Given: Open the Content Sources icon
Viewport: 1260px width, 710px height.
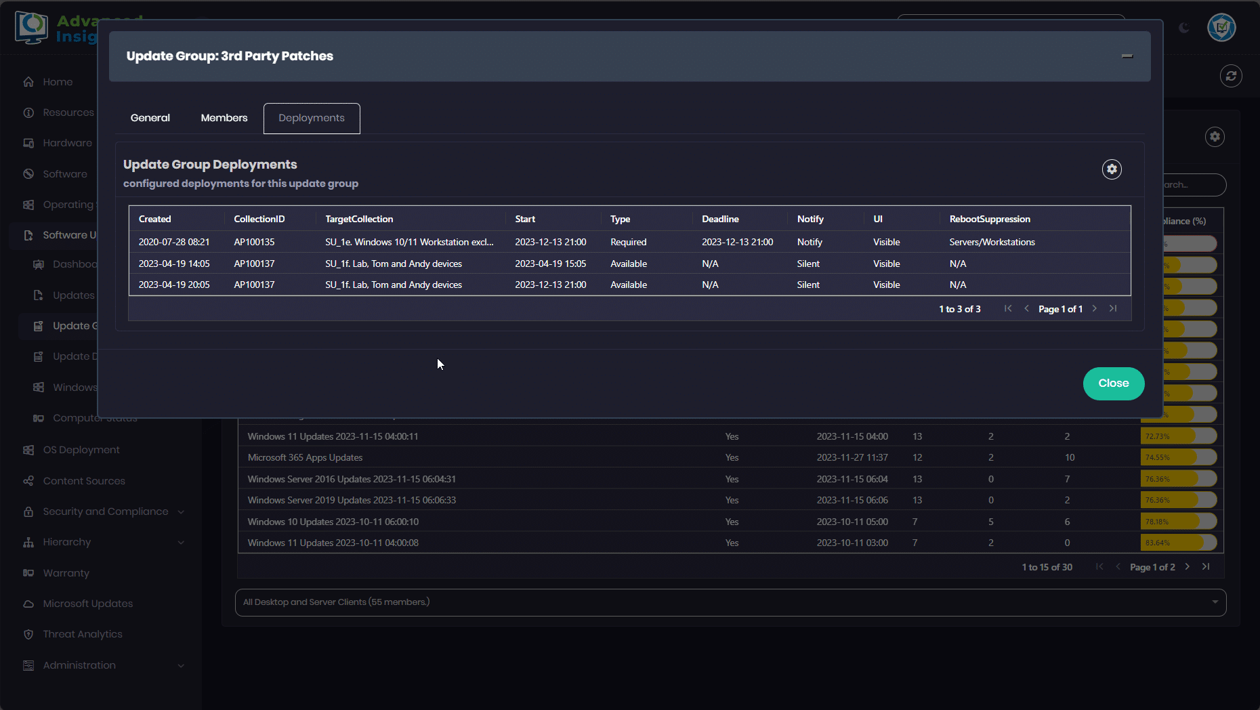Looking at the screenshot, I should 28,481.
